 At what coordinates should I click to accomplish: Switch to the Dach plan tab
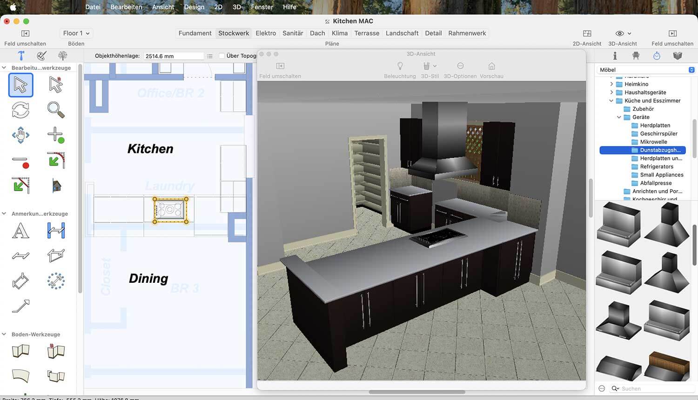[317, 33]
